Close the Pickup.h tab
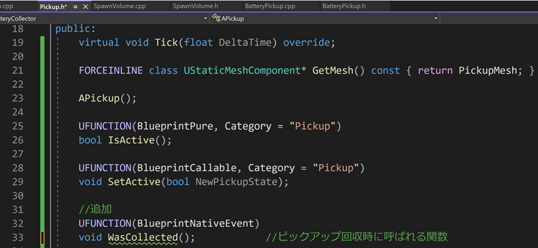Screen dimensions: 538x248 pos(86,6)
